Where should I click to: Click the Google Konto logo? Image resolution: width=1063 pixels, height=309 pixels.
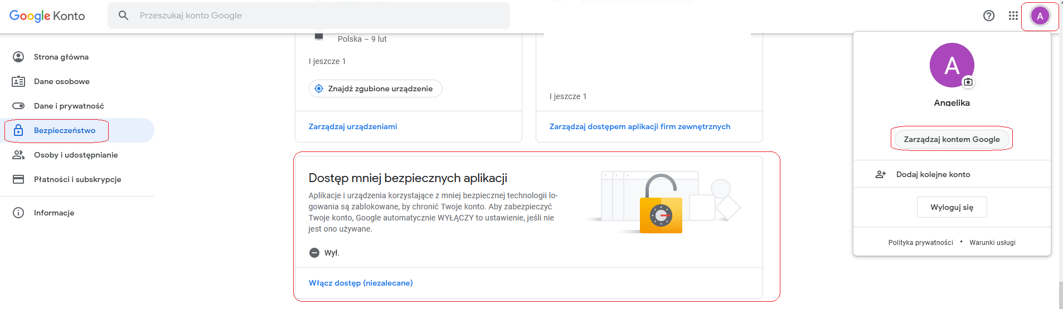click(47, 16)
